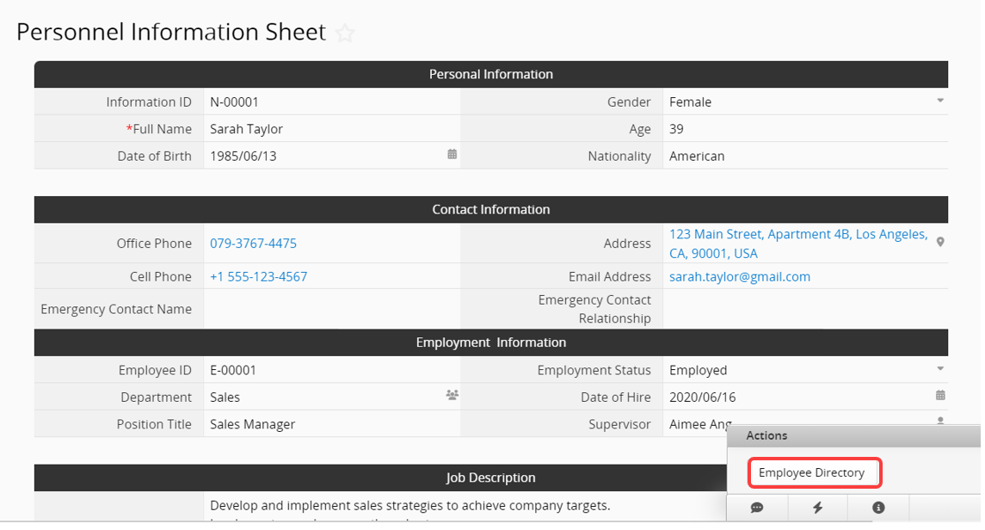The height and width of the screenshot is (530, 985).
Task: Click the Position Title field Sales Manager
Action: coord(327,424)
